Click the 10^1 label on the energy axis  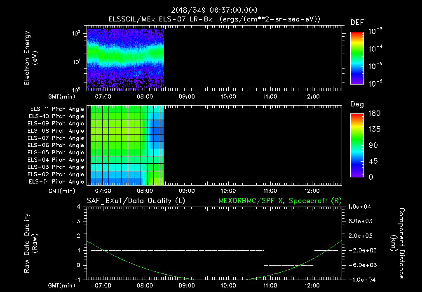coord(76,62)
